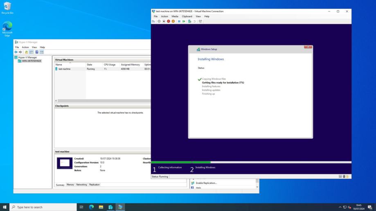Close the Windows Setup dialog

(x=308, y=47)
